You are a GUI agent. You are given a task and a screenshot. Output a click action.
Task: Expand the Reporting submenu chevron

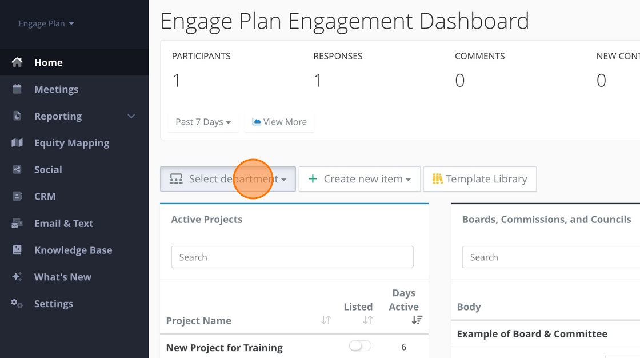tap(131, 116)
